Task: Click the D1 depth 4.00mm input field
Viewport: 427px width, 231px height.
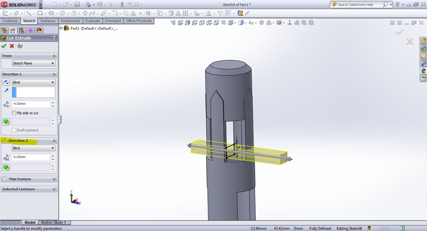Action: 31,104
